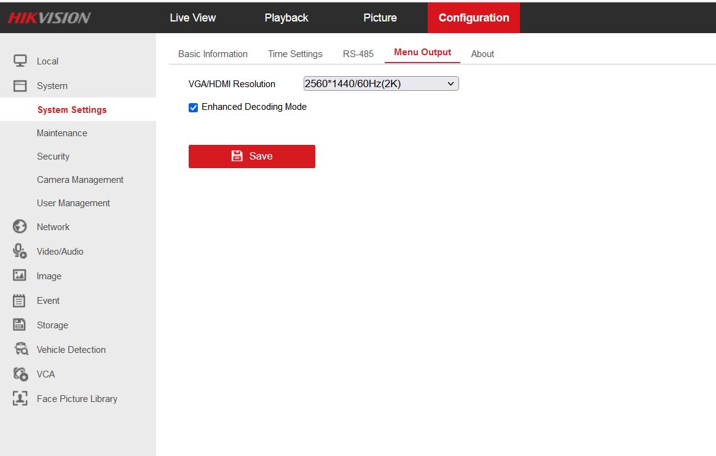This screenshot has width=716, height=456.
Task: Switch to the Playback tab
Action: point(286,18)
